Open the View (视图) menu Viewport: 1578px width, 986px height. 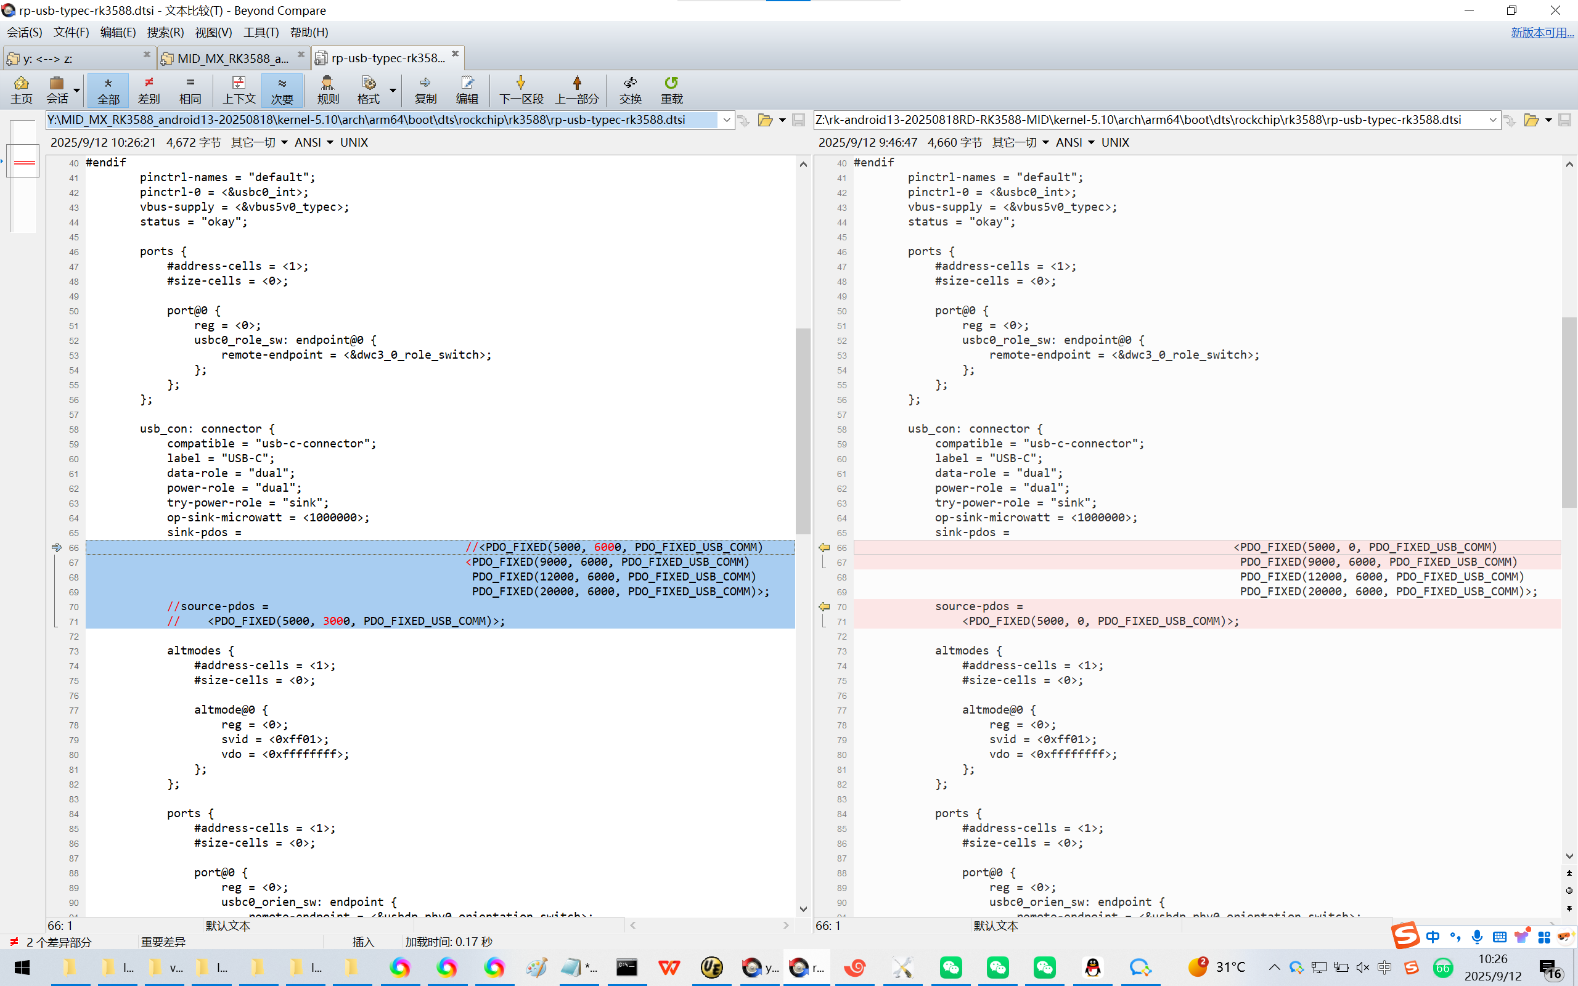tap(213, 32)
